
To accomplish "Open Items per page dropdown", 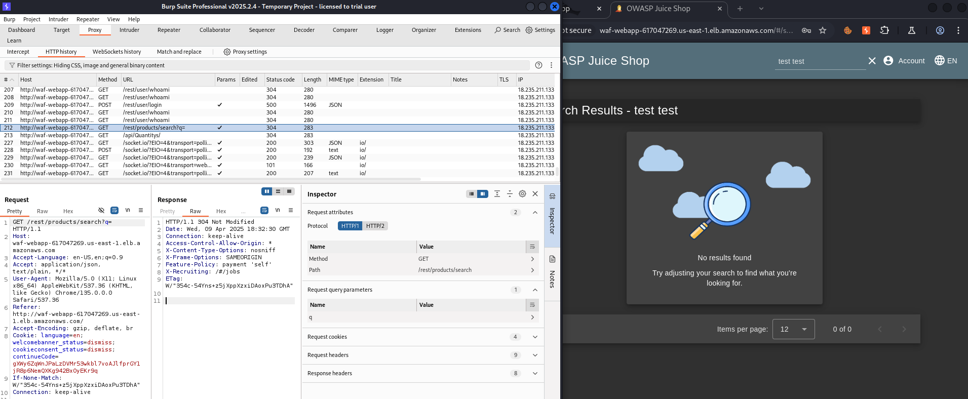I will 793,329.
